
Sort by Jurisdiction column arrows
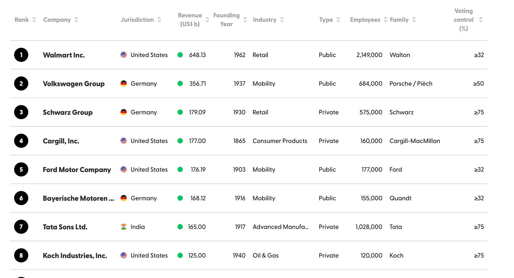tap(159, 20)
